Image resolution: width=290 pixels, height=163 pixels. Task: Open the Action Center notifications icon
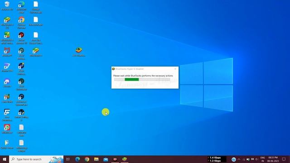[284, 159]
